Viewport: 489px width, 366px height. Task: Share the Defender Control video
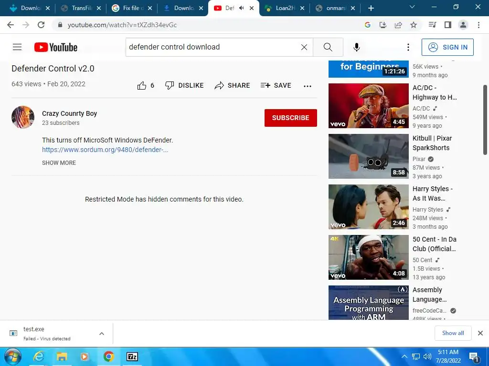click(233, 85)
